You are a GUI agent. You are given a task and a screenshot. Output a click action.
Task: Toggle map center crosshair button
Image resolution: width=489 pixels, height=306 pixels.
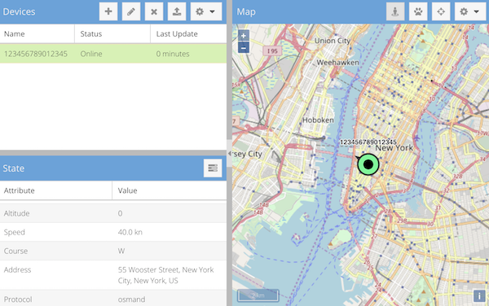pos(441,11)
